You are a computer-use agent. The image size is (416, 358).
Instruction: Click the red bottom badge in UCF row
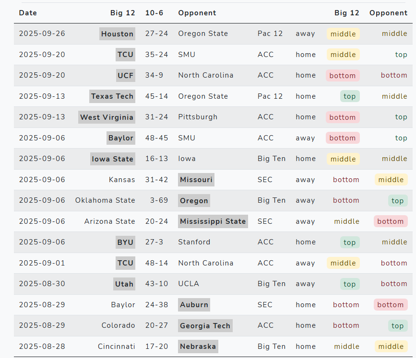[x=343, y=76]
